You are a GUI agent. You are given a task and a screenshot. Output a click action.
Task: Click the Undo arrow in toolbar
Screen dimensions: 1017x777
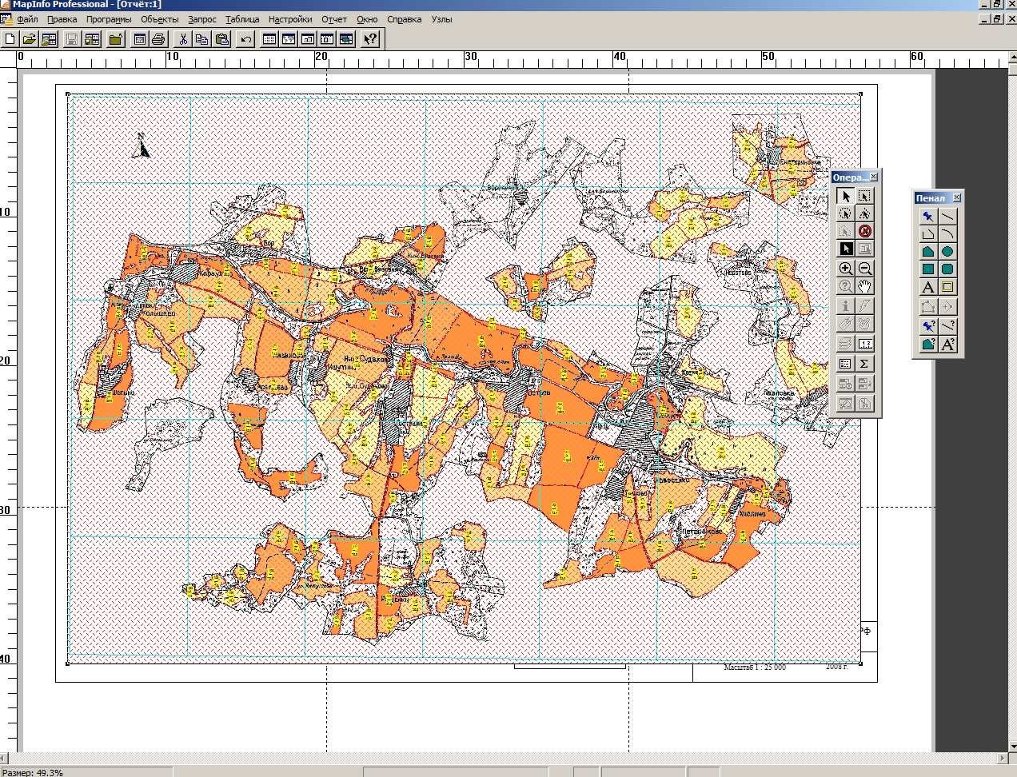(245, 38)
